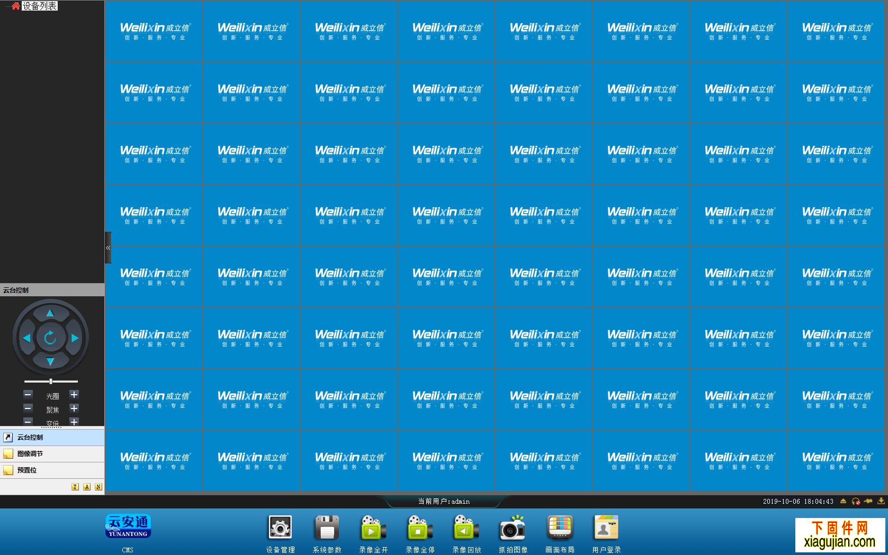
Task: Open 设备管理 device management
Action: [x=280, y=534]
